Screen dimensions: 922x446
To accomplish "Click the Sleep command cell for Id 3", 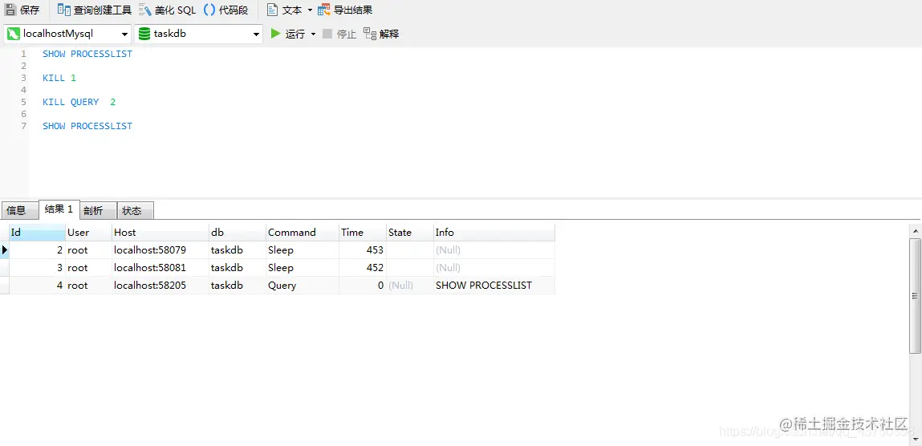I will pos(303,267).
